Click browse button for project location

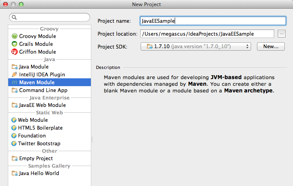coord(282,34)
